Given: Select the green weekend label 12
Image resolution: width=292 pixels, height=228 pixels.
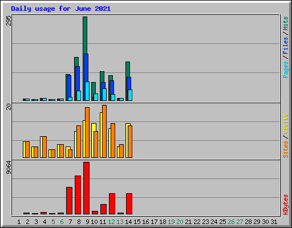Looking at the screenshot, I should tap(111, 222).
